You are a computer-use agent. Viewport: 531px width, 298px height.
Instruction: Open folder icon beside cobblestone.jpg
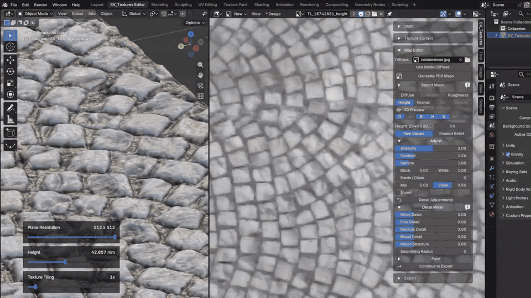(468, 60)
